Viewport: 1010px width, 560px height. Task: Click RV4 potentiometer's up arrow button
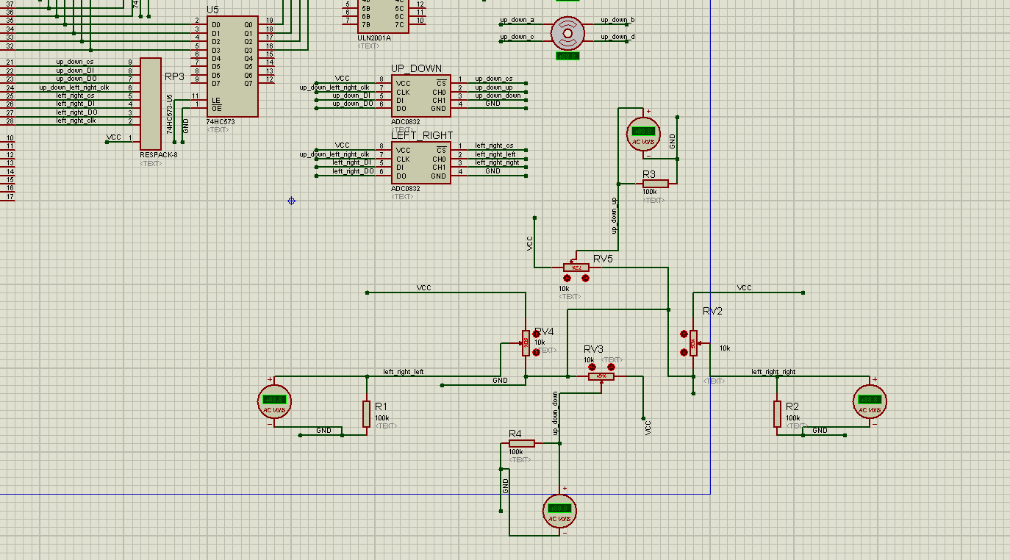pyautogui.click(x=535, y=334)
